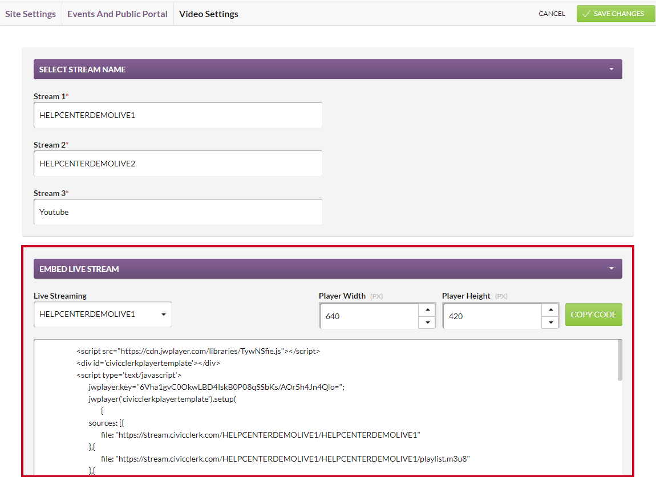Image resolution: width=656 pixels, height=477 pixels.
Task: Click the SAVE CHANGES button
Action: 615,14
